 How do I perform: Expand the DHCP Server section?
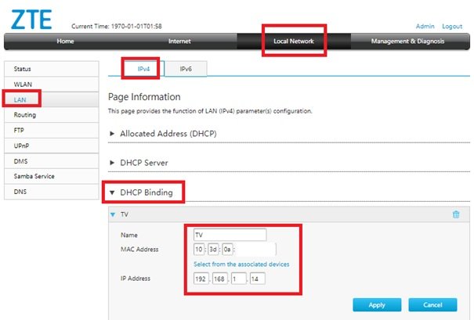(x=144, y=163)
